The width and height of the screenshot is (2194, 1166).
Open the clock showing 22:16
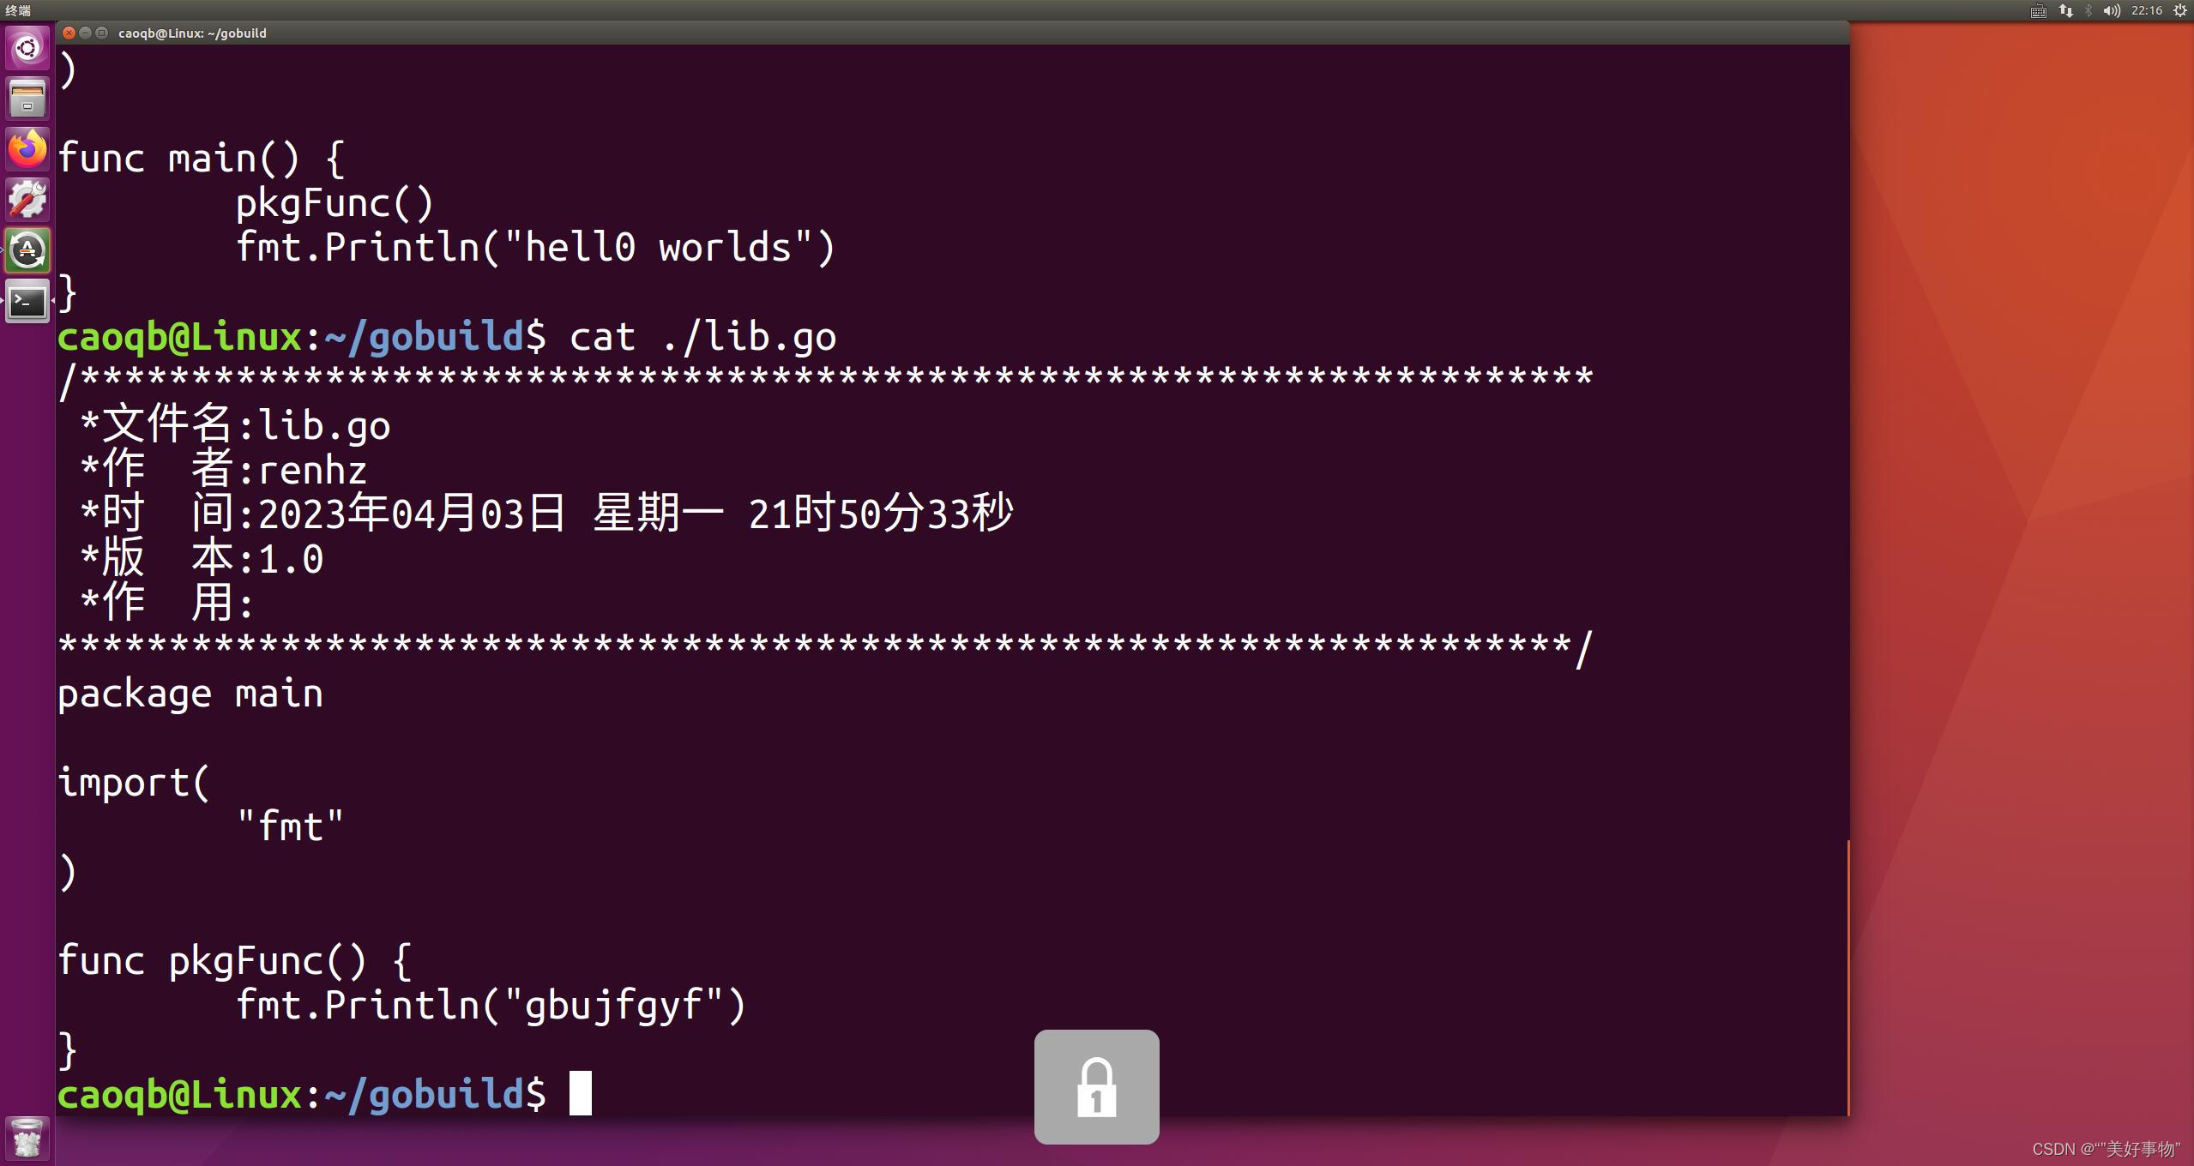coord(2147,11)
